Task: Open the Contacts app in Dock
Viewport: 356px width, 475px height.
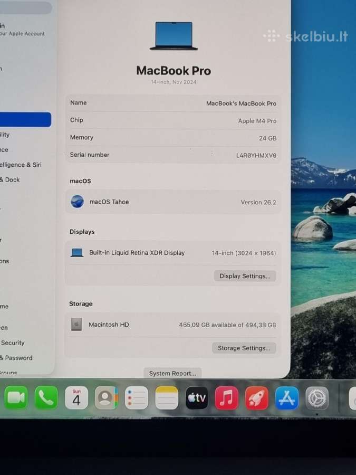Action: pyautogui.click(x=106, y=398)
